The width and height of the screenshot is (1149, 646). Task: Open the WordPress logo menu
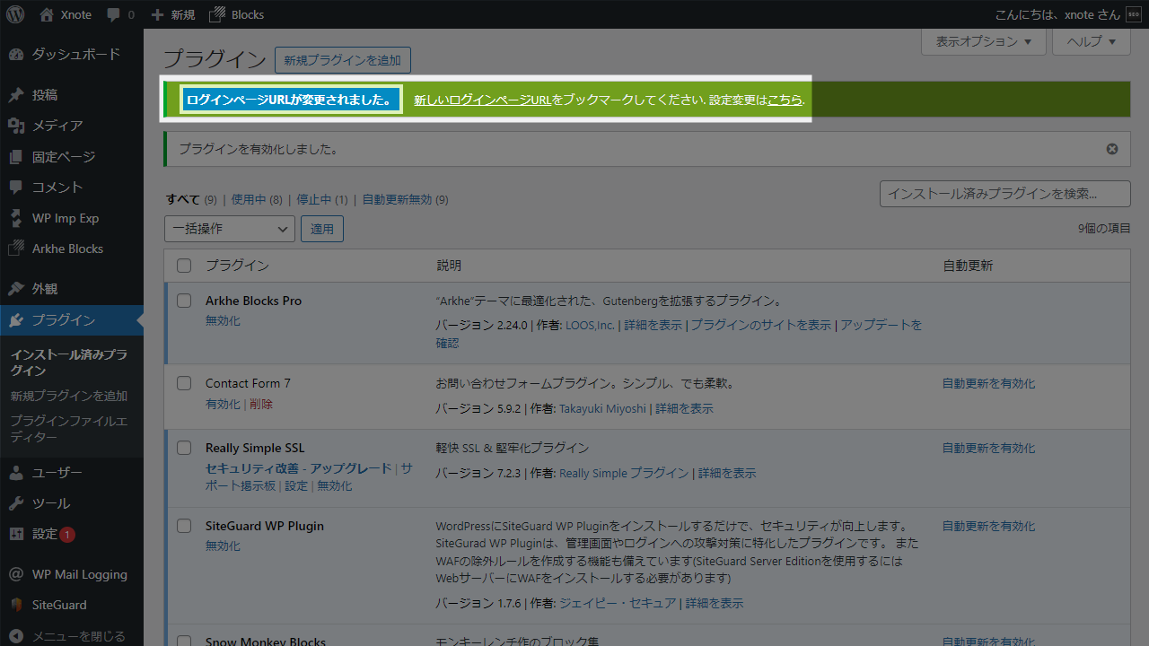(x=14, y=14)
